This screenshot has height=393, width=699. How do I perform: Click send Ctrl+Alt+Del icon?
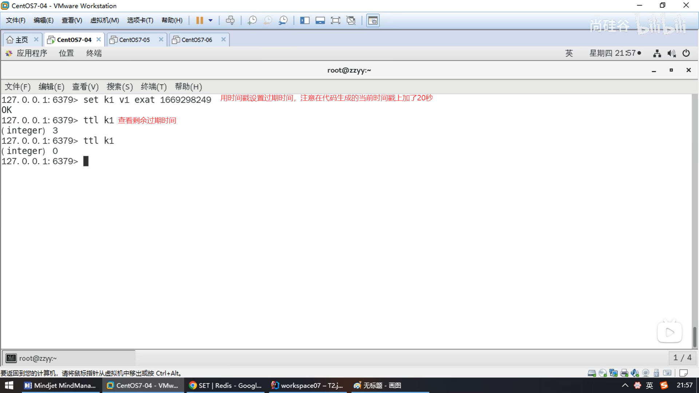click(230, 20)
